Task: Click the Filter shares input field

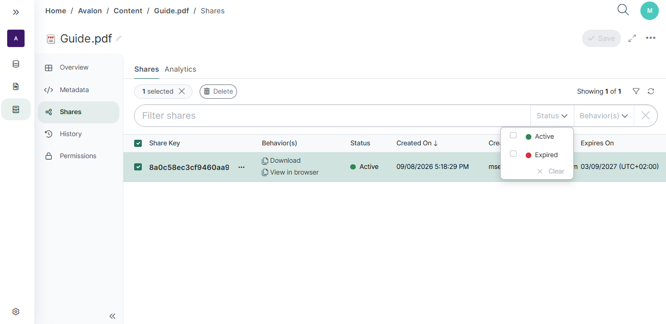Action: tap(332, 116)
